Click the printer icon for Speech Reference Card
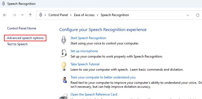Viewport: 202px width, 99px height. (x=64, y=96)
